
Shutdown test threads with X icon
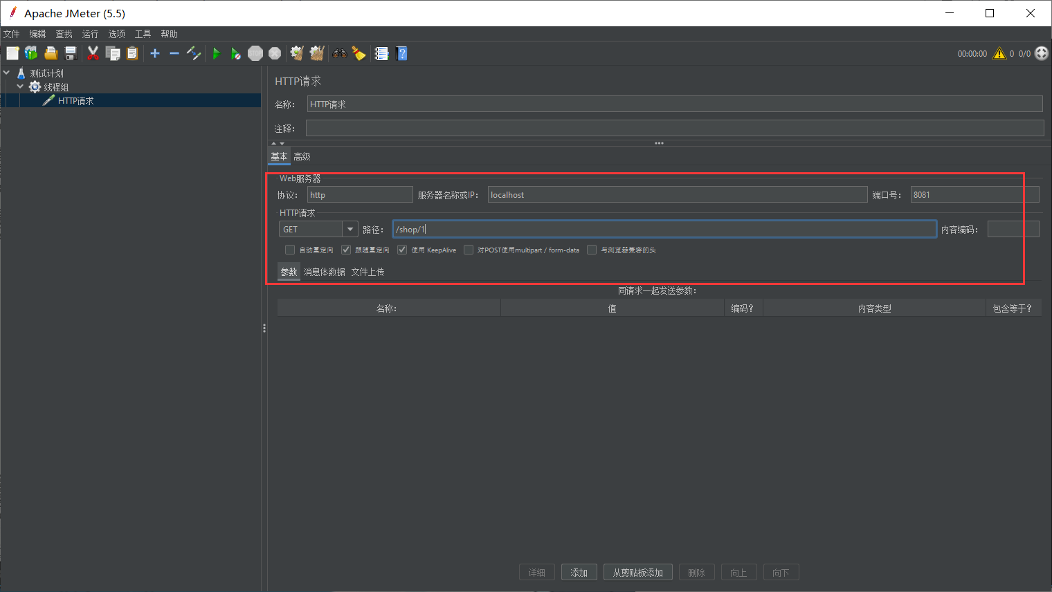(x=275, y=53)
